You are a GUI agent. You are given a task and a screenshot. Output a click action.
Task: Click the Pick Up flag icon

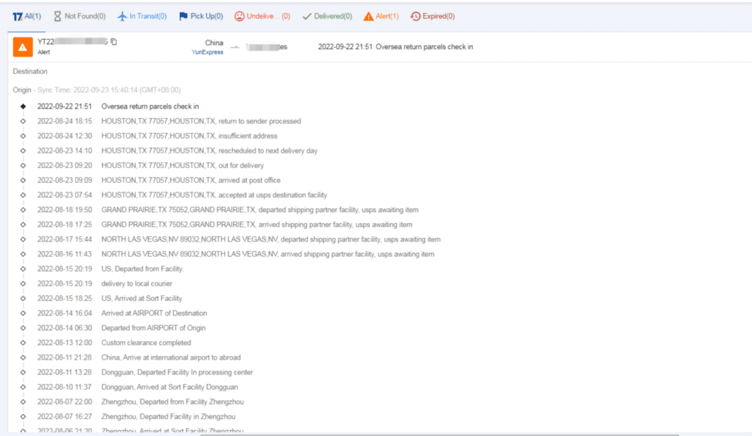click(184, 16)
